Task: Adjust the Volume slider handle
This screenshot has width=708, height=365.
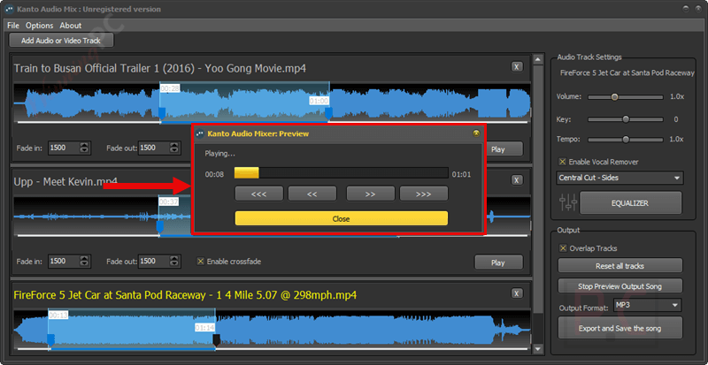Action: point(614,97)
